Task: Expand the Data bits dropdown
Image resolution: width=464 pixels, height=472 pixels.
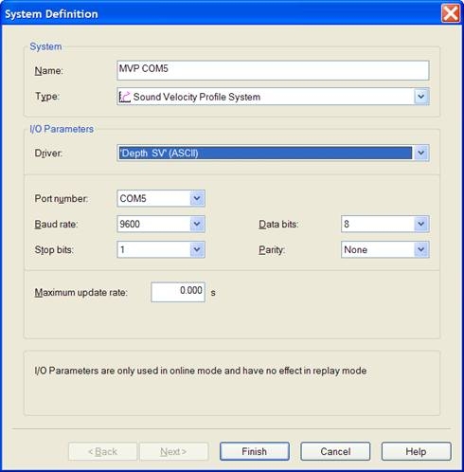Action: (421, 224)
